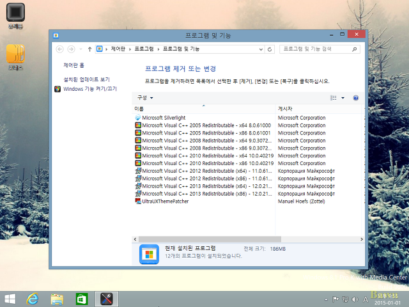
Task: Click Microsoft Corporation publisher in the Silverlight row
Action: tap(302, 118)
